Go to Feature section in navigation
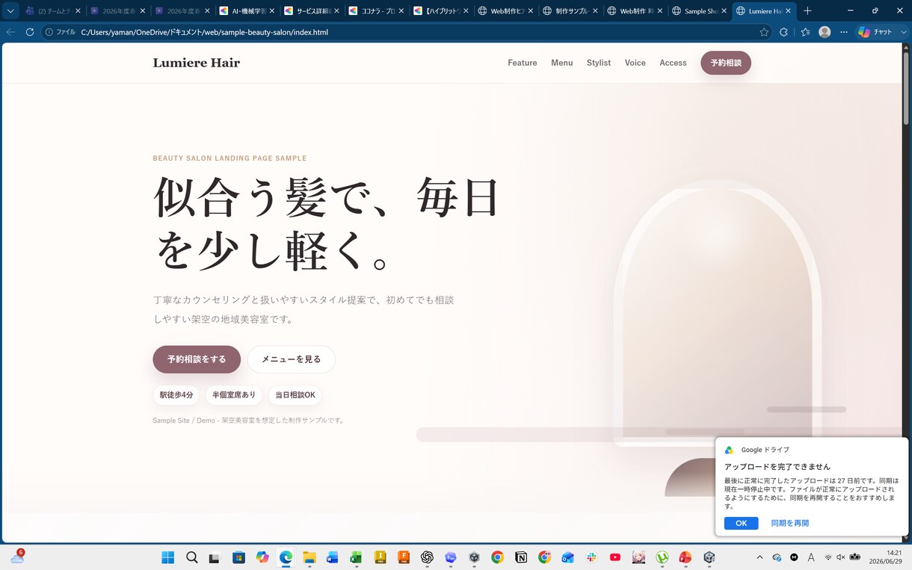 tap(523, 63)
